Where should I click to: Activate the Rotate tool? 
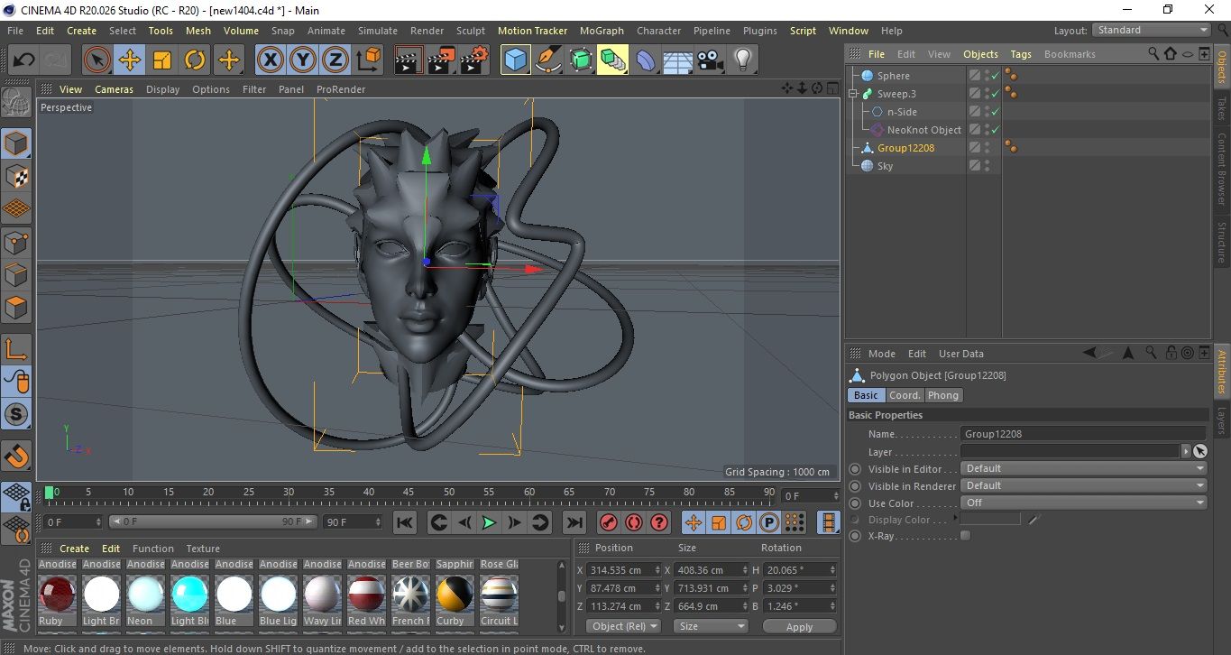(x=195, y=60)
